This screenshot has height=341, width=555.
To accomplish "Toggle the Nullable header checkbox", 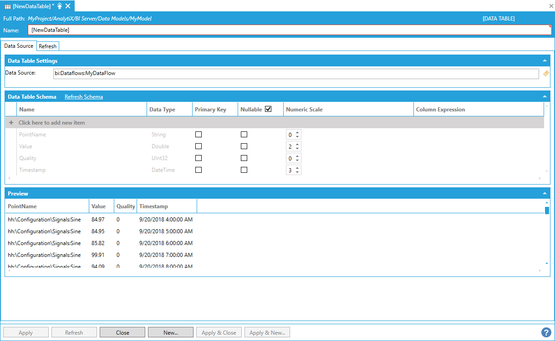I will (x=268, y=109).
